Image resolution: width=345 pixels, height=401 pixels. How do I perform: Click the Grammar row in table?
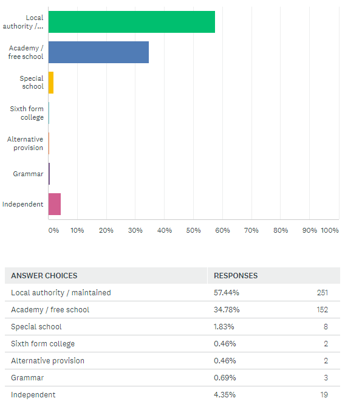click(x=172, y=377)
